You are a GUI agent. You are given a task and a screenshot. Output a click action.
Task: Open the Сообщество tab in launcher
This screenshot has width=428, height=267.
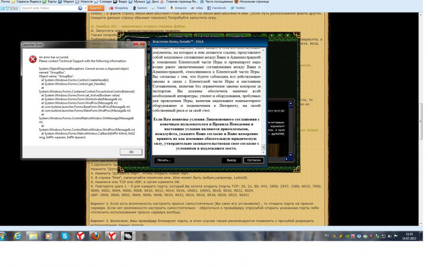[180, 36]
